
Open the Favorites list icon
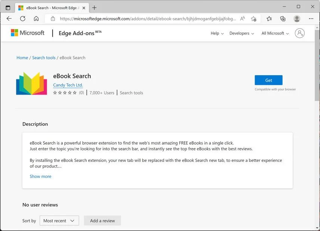pyautogui.click(x=269, y=19)
